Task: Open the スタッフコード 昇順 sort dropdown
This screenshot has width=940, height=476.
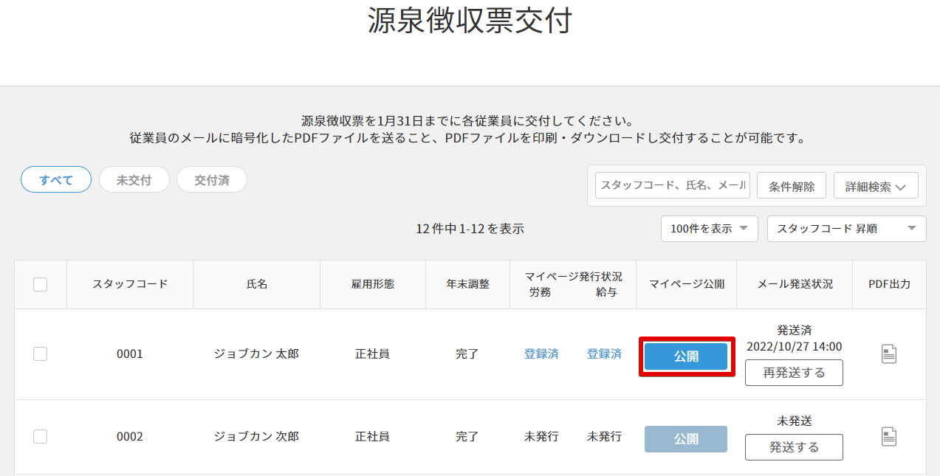Action: coord(846,229)
